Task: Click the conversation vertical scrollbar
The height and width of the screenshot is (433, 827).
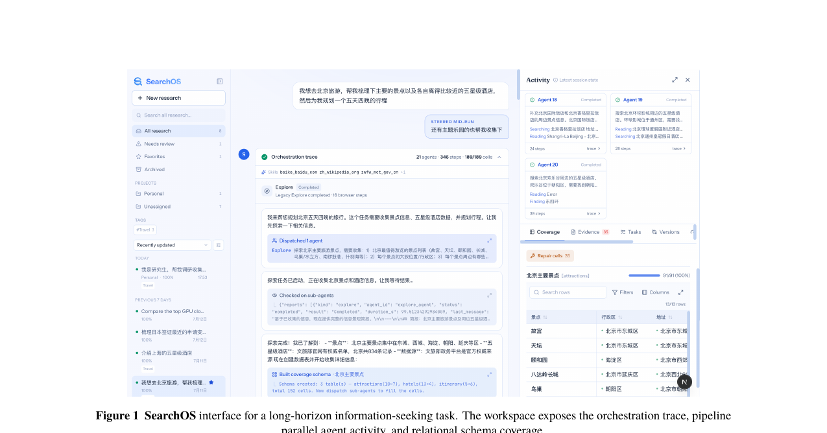Action: 518,84
